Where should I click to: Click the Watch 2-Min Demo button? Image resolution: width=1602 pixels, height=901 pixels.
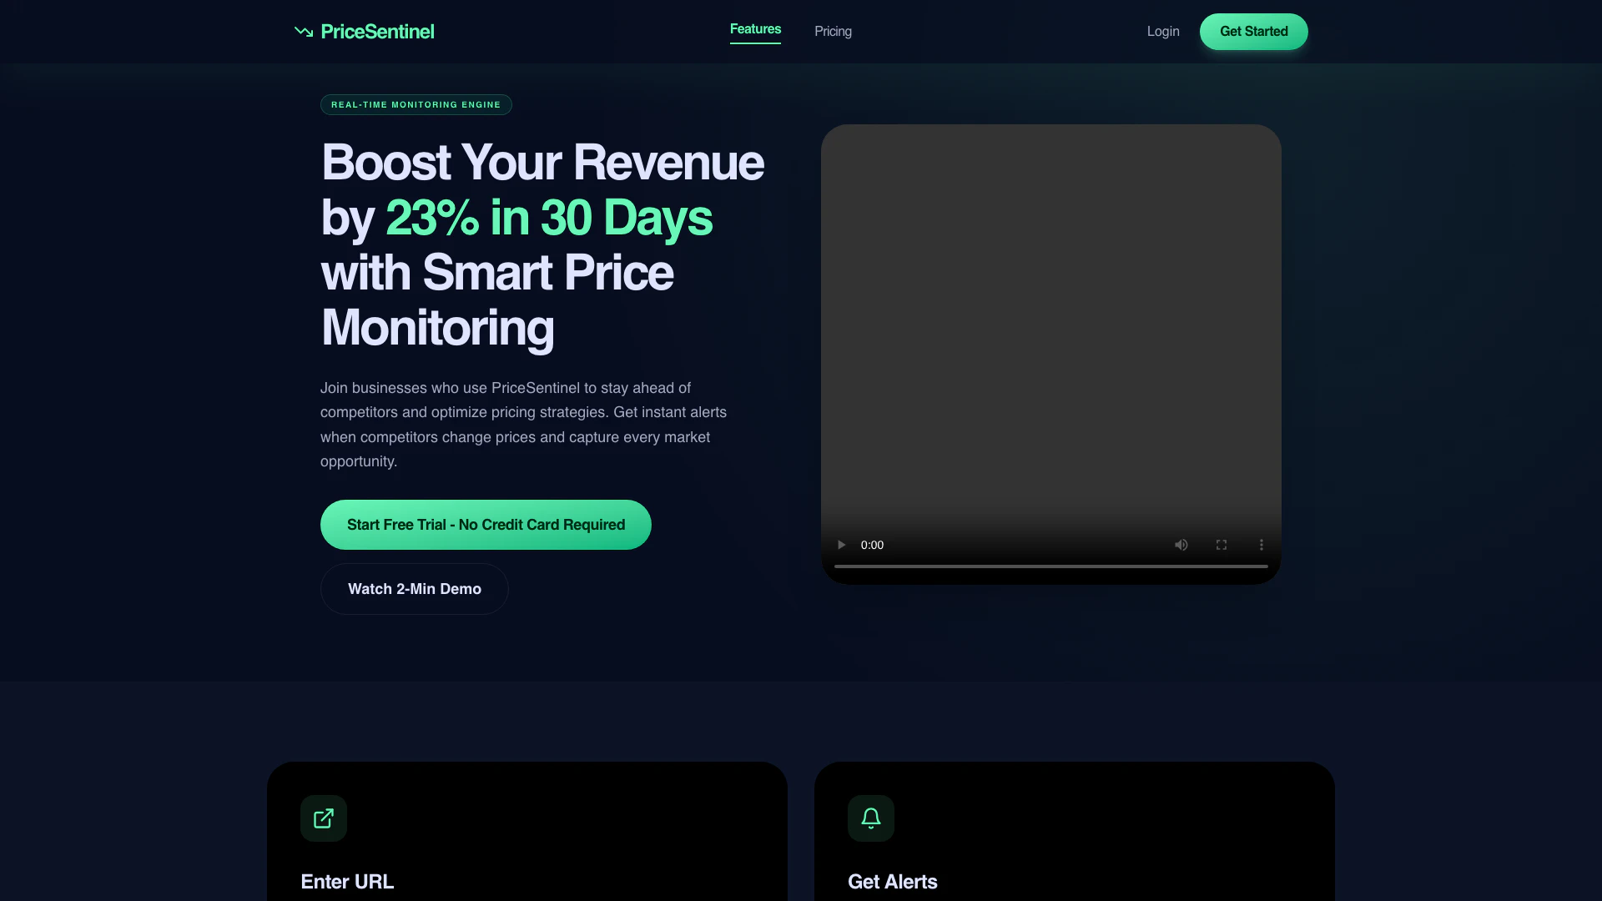[414, 589]
